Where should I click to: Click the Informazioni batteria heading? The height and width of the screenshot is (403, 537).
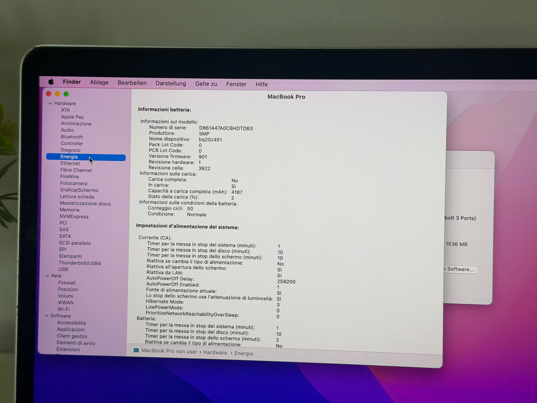(165, 110)
